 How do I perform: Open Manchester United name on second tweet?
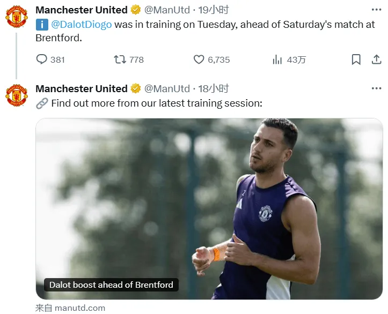[81, 88]
